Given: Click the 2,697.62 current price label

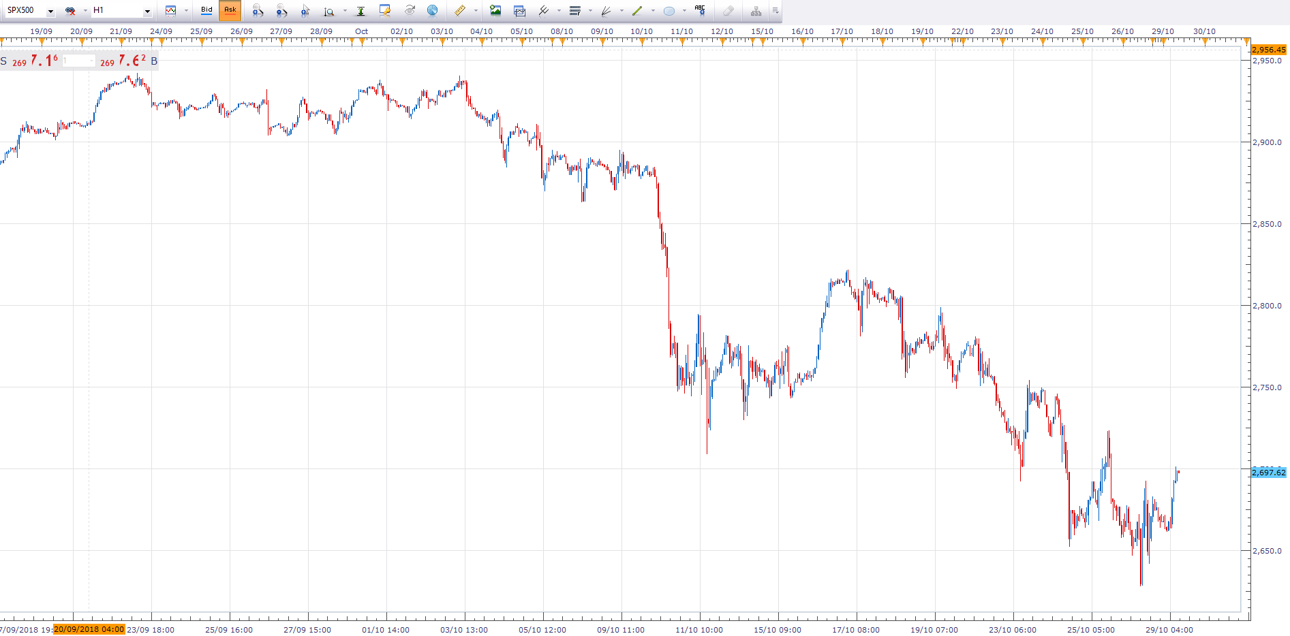Looking at the screenshot, I should 1268,473.
